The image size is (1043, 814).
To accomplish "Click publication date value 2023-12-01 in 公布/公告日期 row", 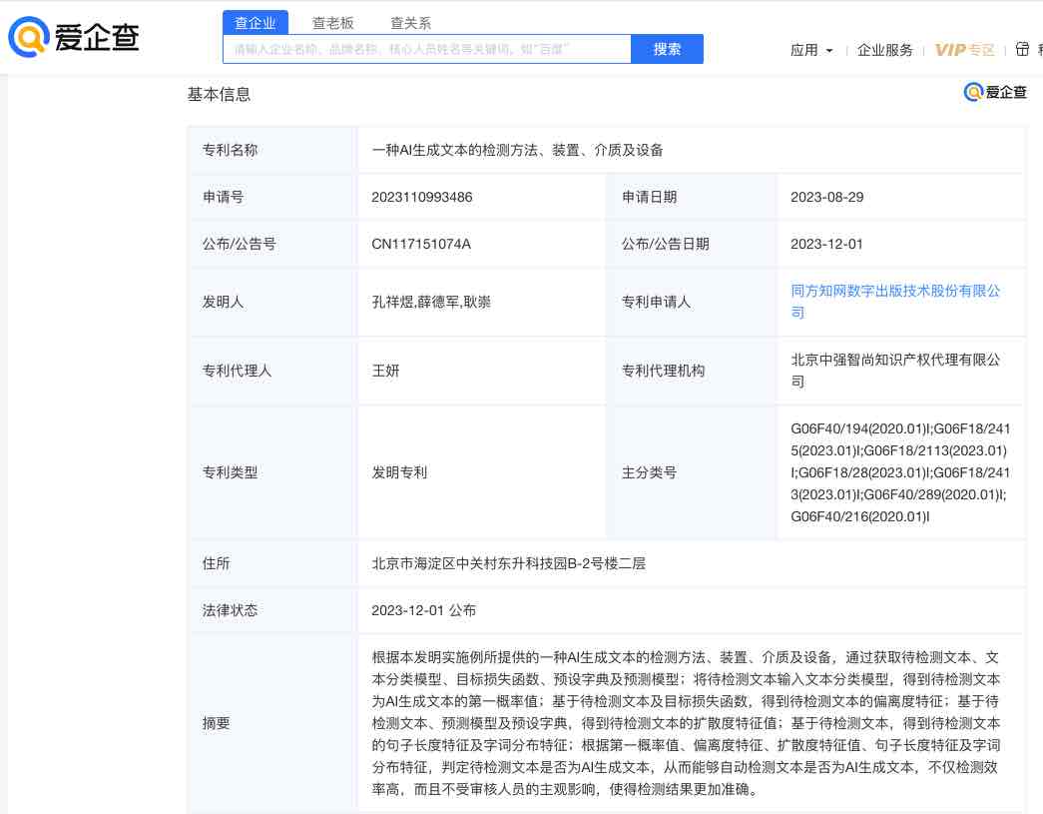I will [826, 244].
